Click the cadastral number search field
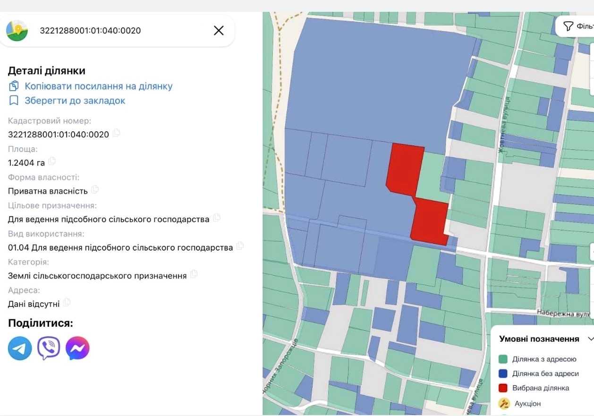The width and height of the screenshot is (594, 416). point(117,31)
